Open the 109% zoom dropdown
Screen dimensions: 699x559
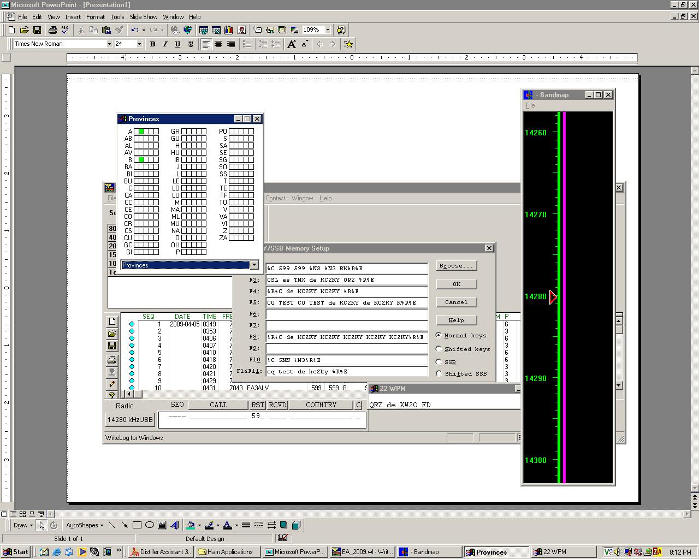[328, 30]
